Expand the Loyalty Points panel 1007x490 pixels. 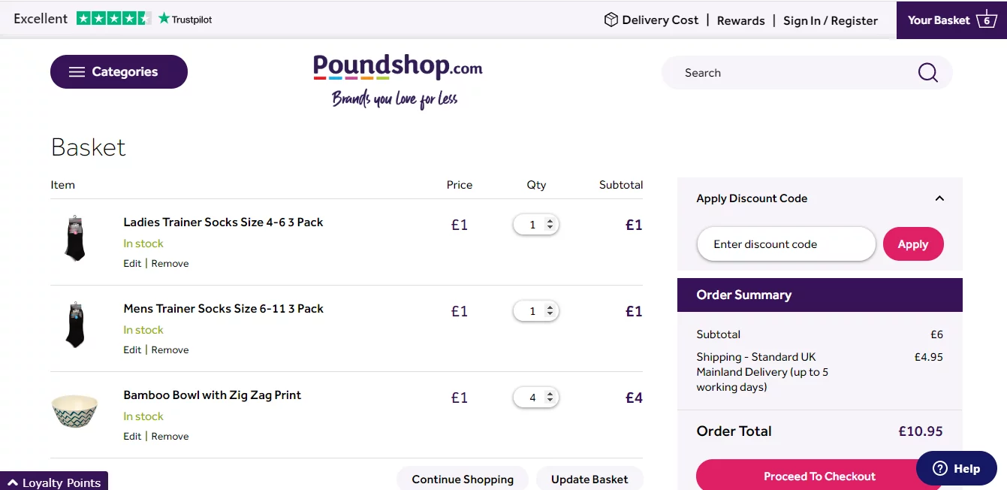tap(54, 482)
